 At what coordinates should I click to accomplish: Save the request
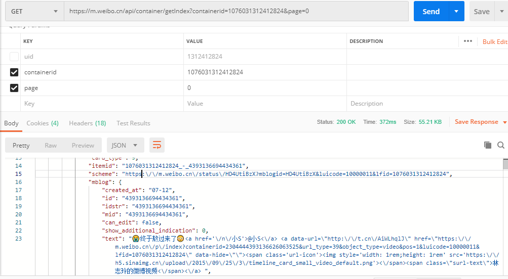pyautogui.click(x=482, y=11)
